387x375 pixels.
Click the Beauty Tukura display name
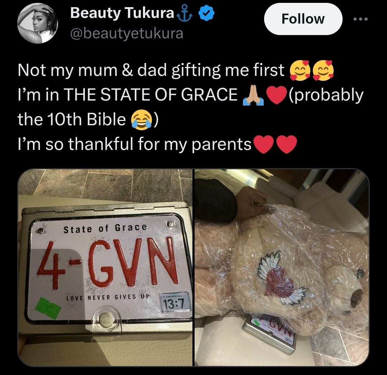[x=122, y=13]
